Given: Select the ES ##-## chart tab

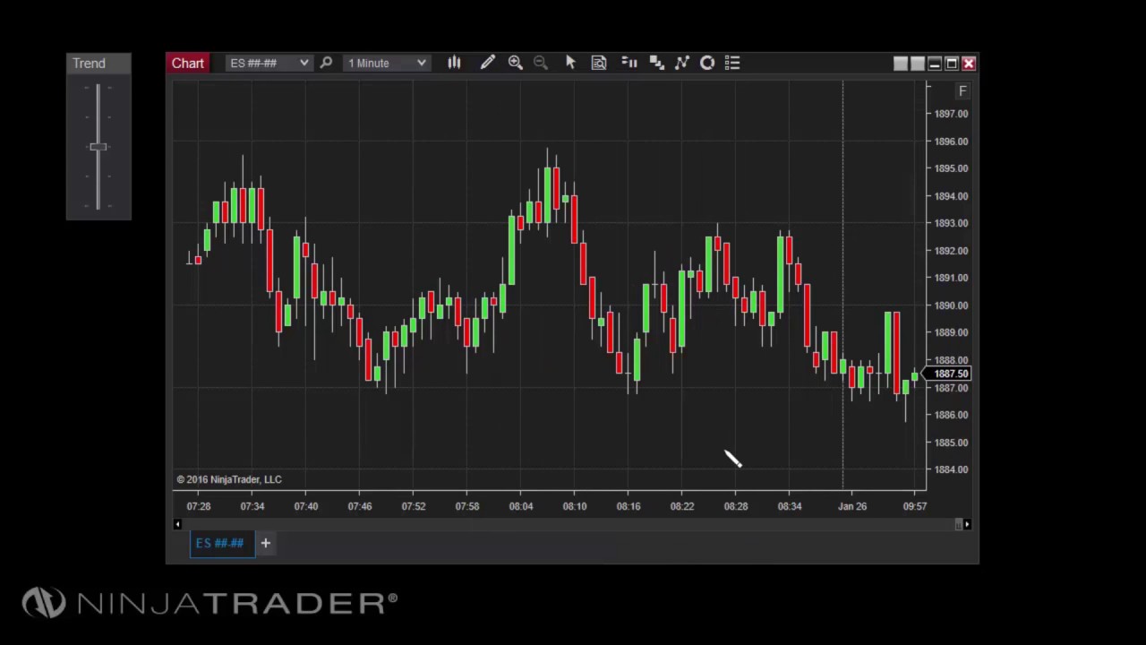Looking at the screenshot, I should (220, 543).
